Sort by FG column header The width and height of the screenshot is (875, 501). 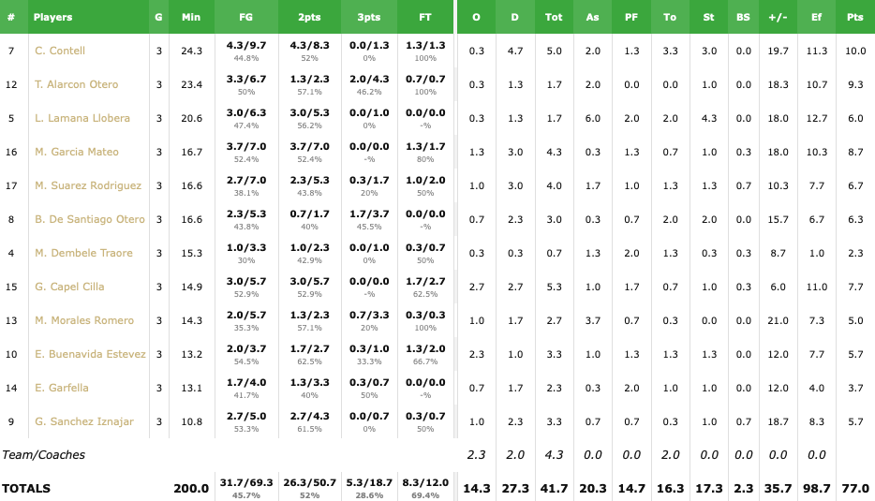(x=246, y=17)
